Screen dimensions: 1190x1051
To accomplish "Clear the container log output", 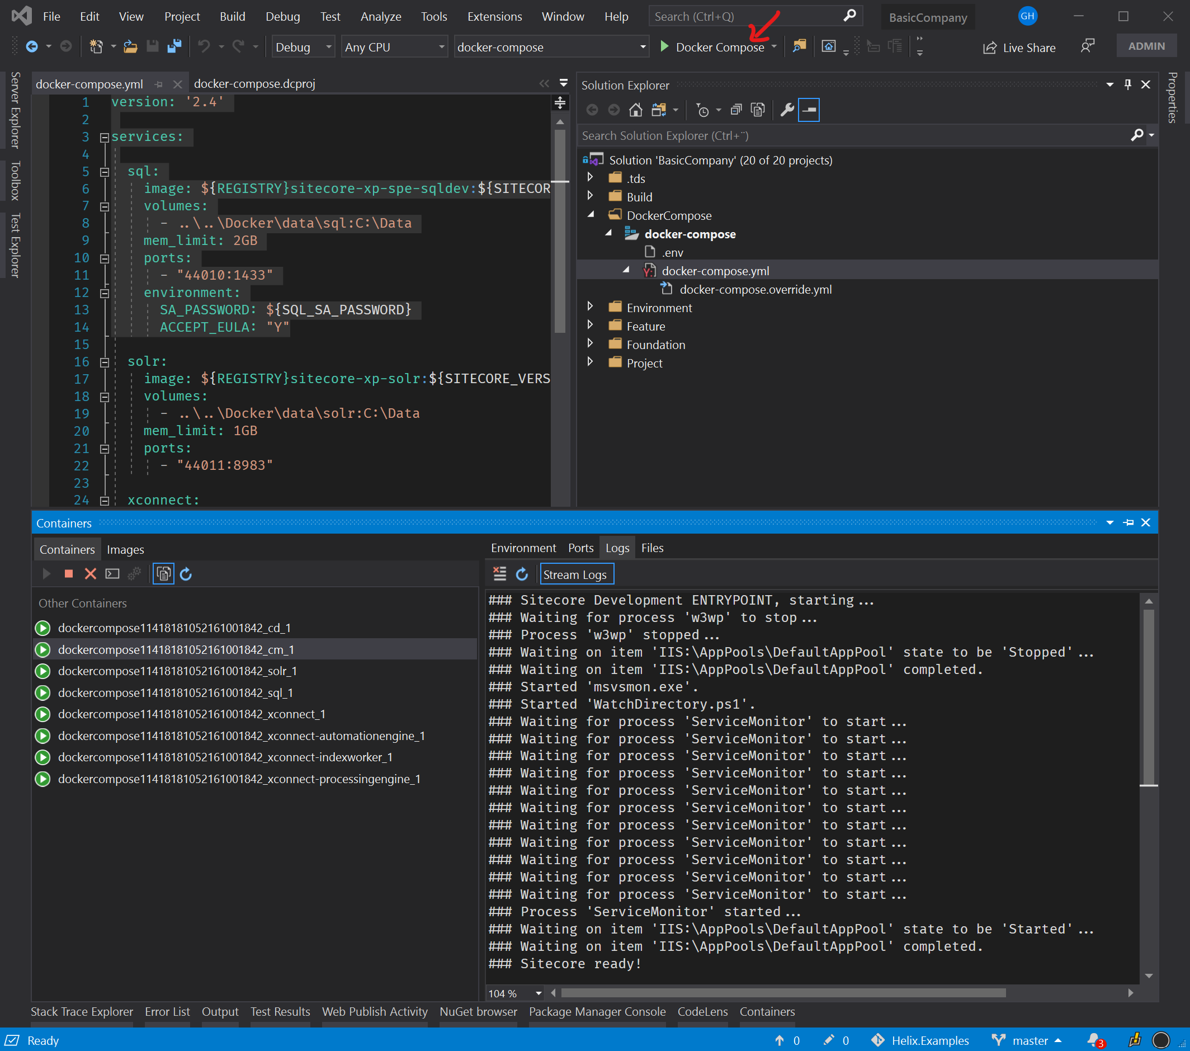I will pos(499,573).
